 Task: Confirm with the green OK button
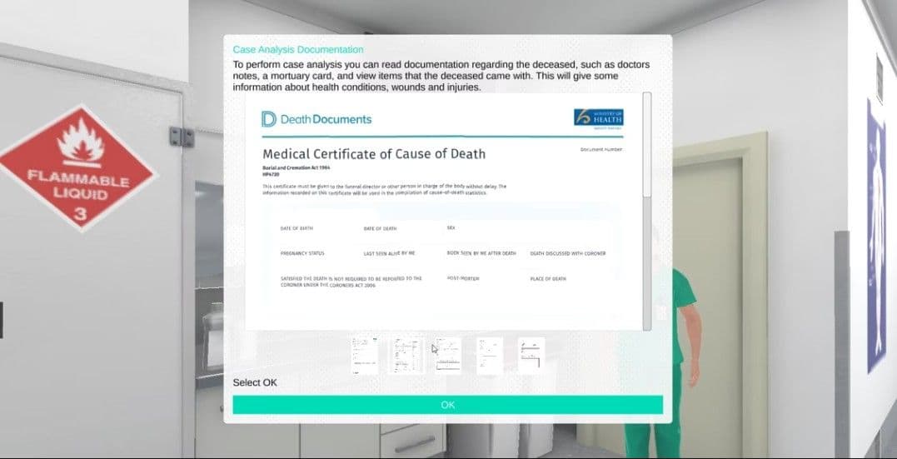coord(448,405)
